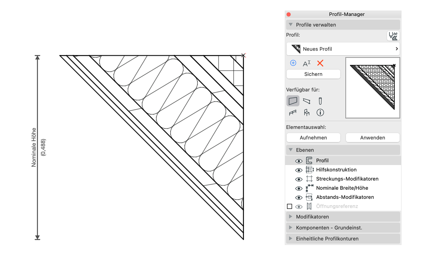Click the Profil-Manager title text
The height and width of the screenshot is (256, 423).
click(347, 14)
